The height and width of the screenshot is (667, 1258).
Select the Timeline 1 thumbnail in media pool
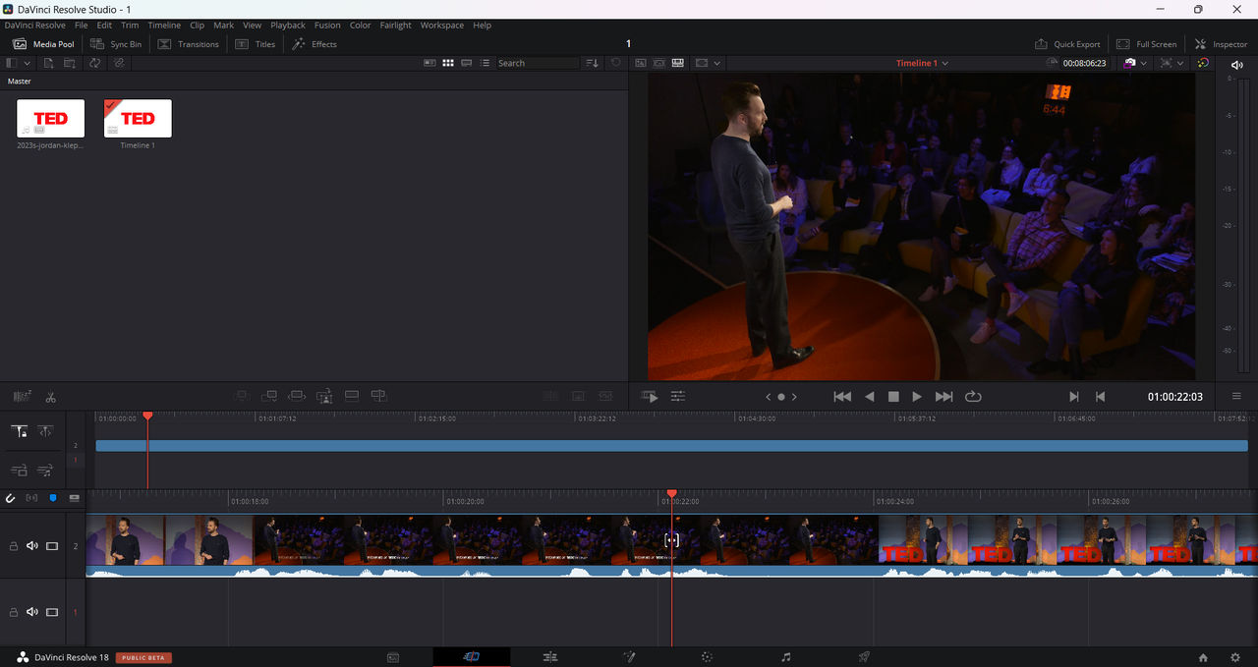click(x=138, y=119)
